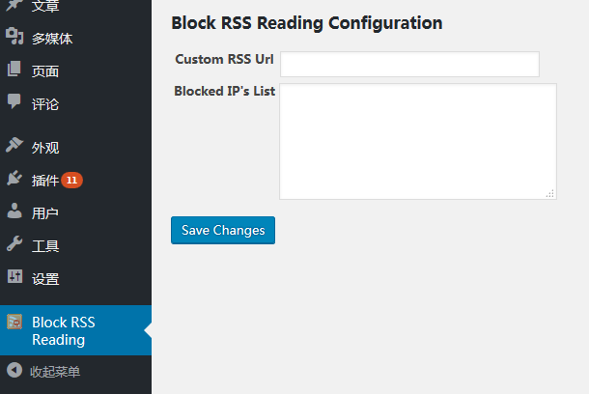Click the 插件 plugin plug icon
Image resolution: width=589 pixels, height=394 pixels.
(14, 180)
